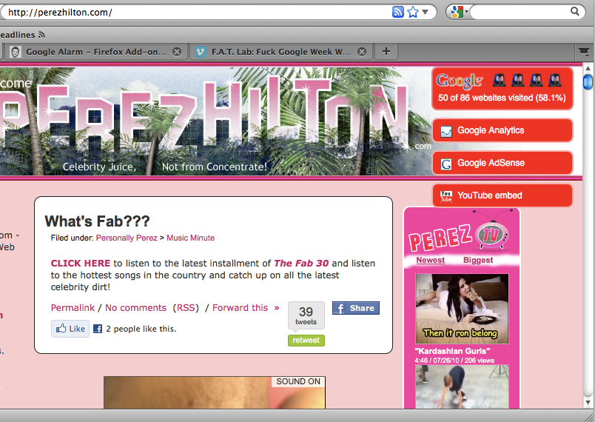Close the Google Alarm Firefox Add-on tab
Image resolution: width=595 pixels, height=422 pixels.
tap(177, 52)
